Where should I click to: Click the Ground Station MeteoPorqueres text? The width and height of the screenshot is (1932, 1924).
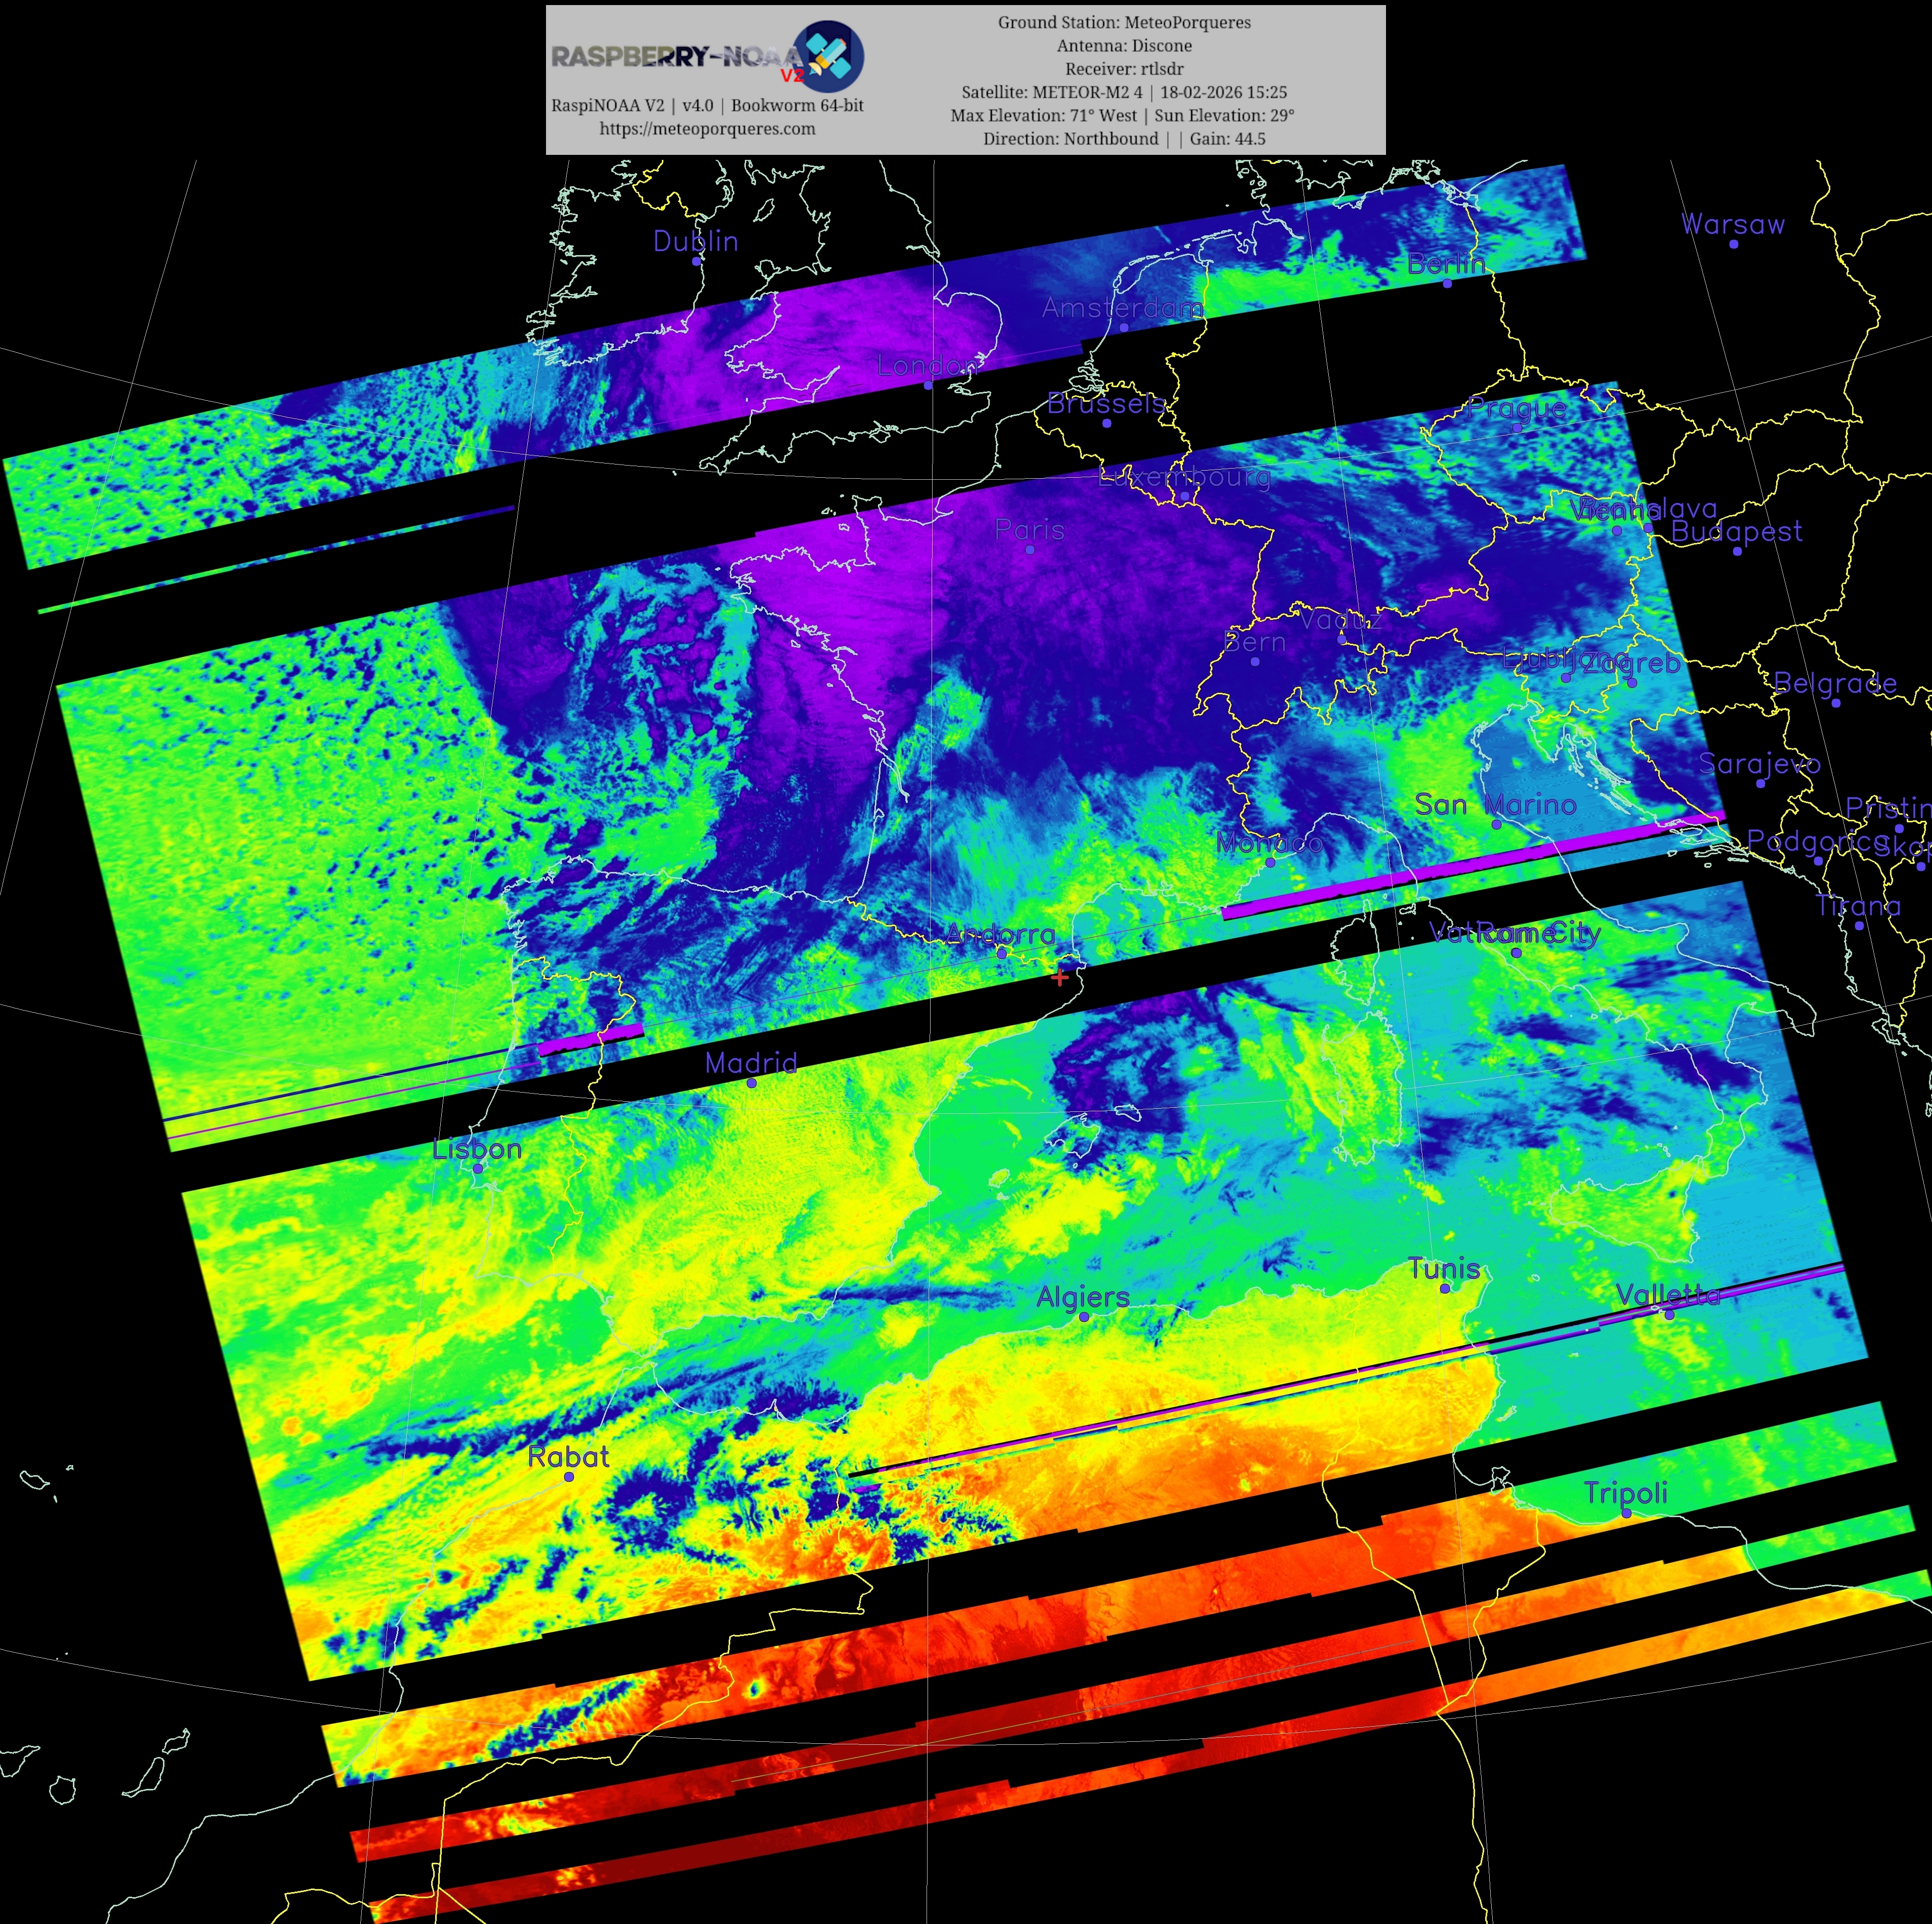pyautogui.click(x=1124, y=22)
